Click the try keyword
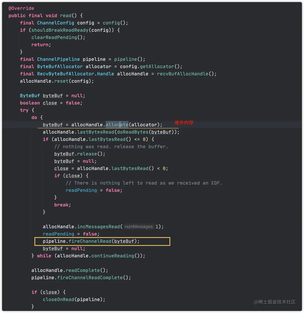The width and height of the screenshot is (304, 313). (x=24, y=110)
